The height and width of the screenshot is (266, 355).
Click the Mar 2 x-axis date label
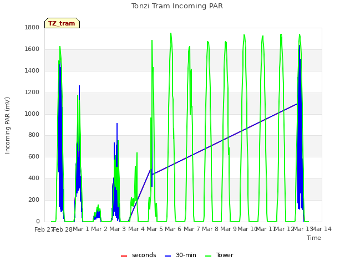point(99,229)
